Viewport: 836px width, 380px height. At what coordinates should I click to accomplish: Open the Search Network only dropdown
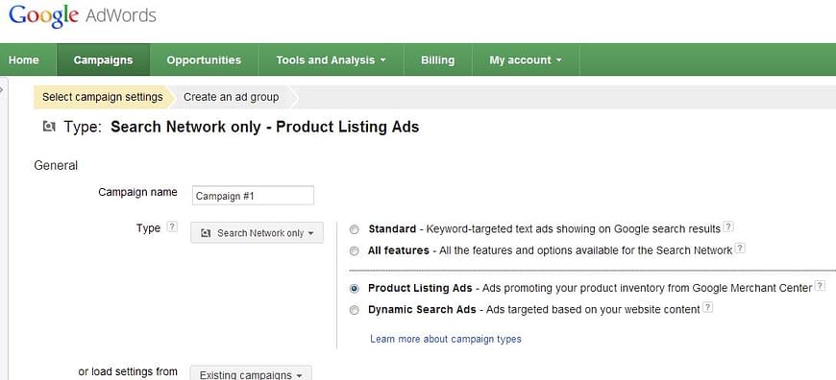point(257,232)
